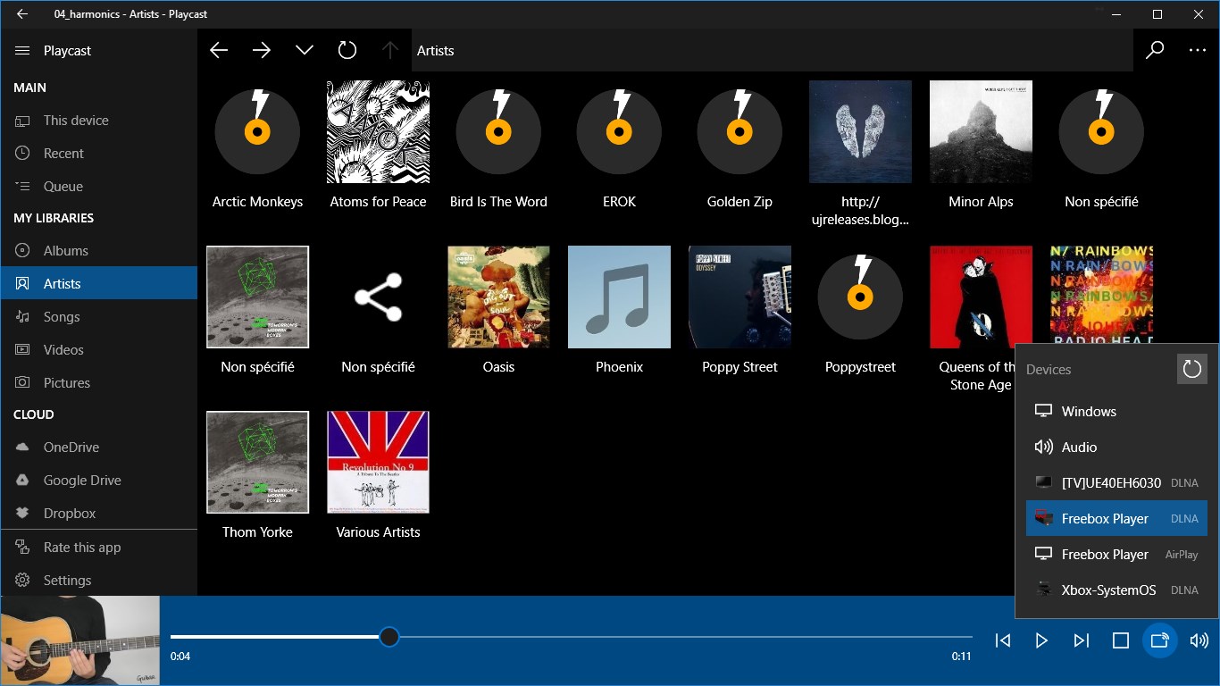Expand the navigation history chevron
The image size is (1220, 686).
[305, 50]
